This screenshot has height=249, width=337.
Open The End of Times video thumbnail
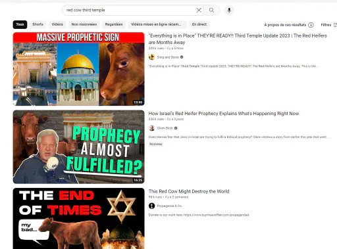[79, 218]
